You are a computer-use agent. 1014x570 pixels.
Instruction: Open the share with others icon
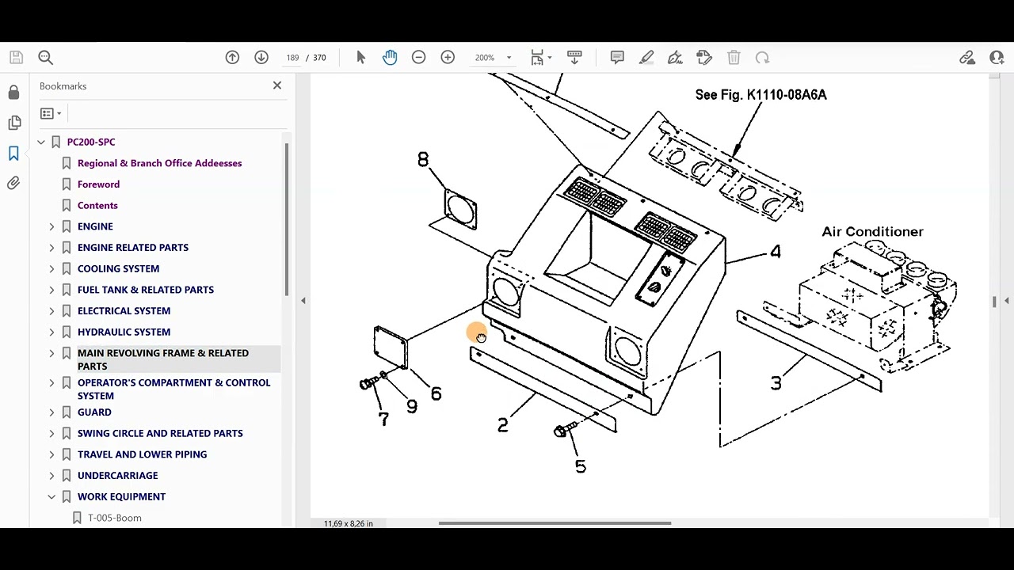tap(997, 57)
